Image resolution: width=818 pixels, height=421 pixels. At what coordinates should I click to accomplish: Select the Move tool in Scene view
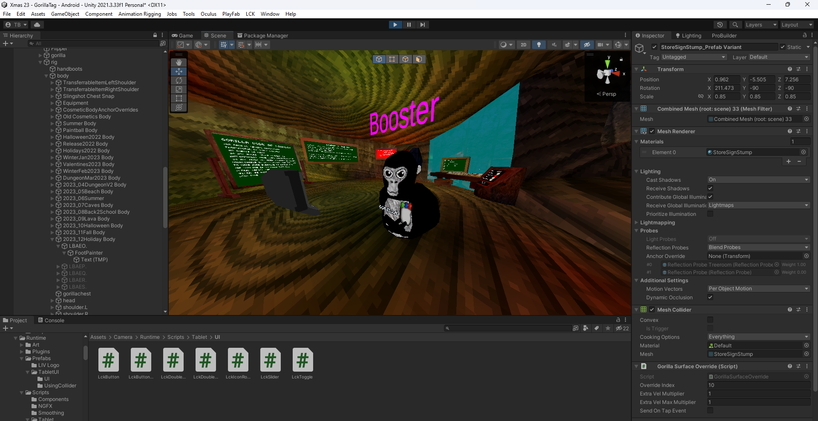pyautogui.click(x=179, y=72)
